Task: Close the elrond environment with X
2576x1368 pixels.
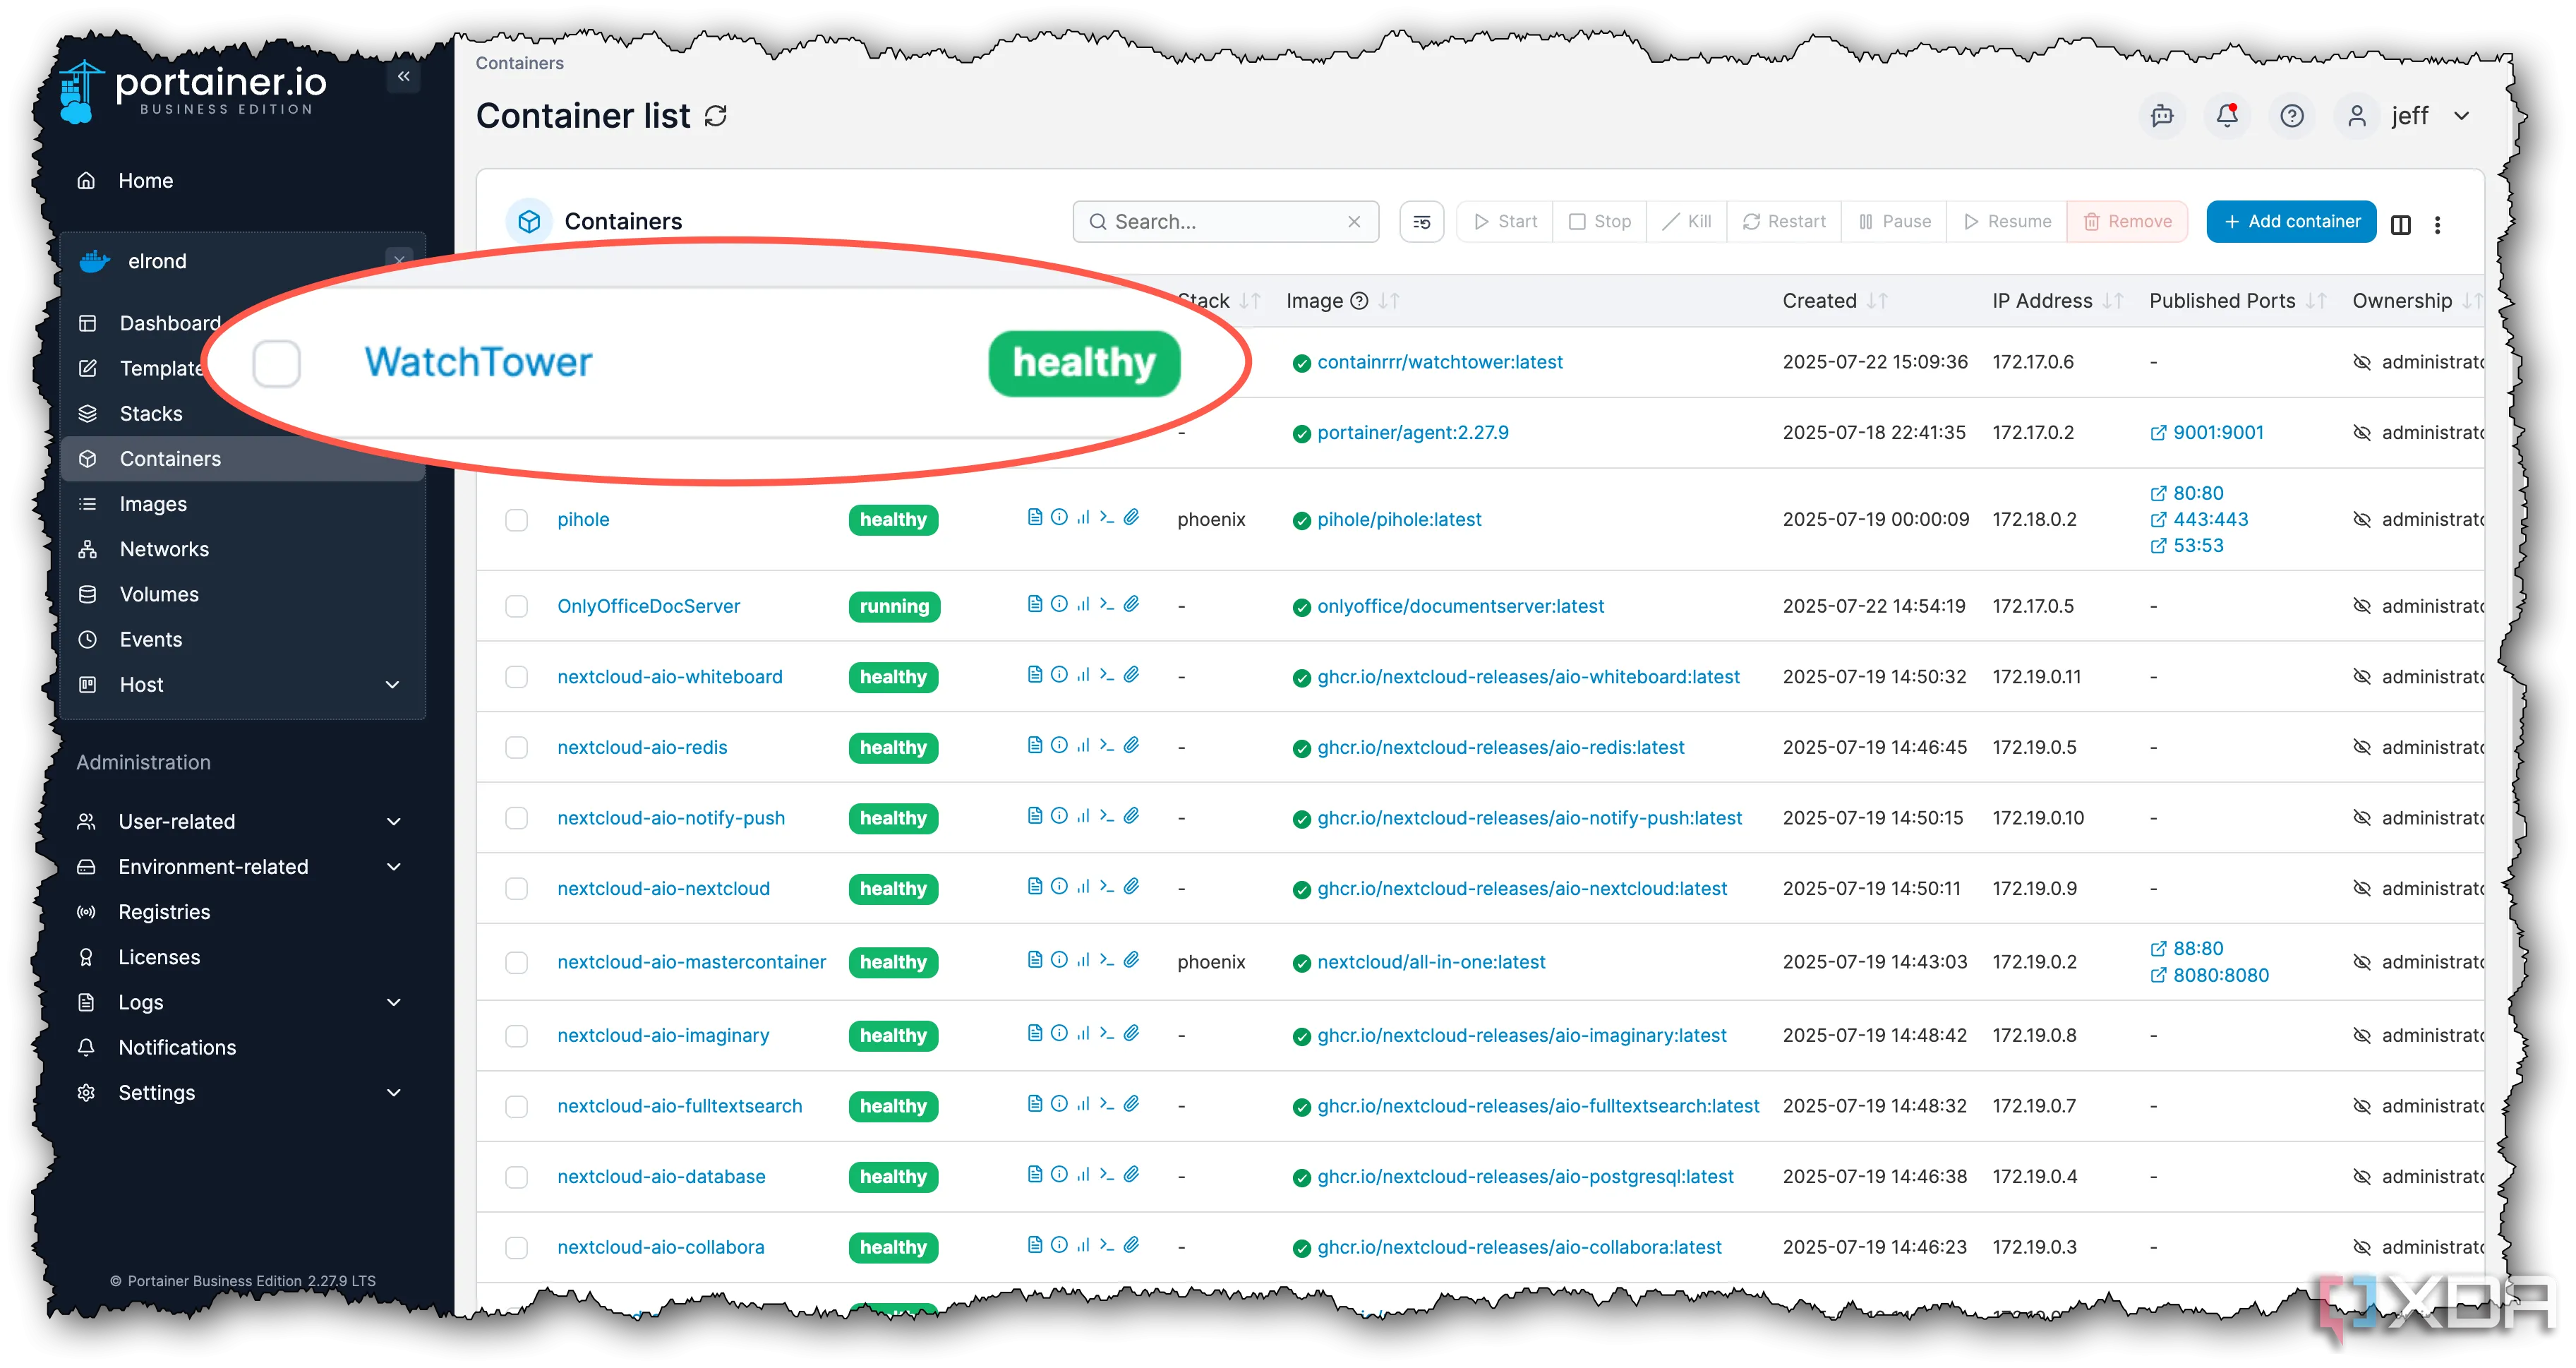Action: tap(399, 260)
